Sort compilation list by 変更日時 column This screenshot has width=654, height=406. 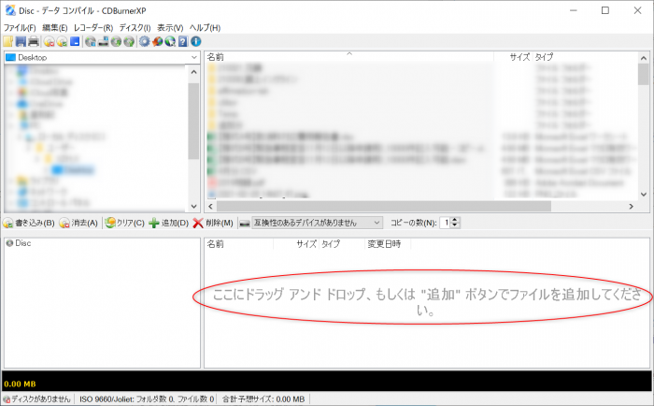[x=388, y=244]
